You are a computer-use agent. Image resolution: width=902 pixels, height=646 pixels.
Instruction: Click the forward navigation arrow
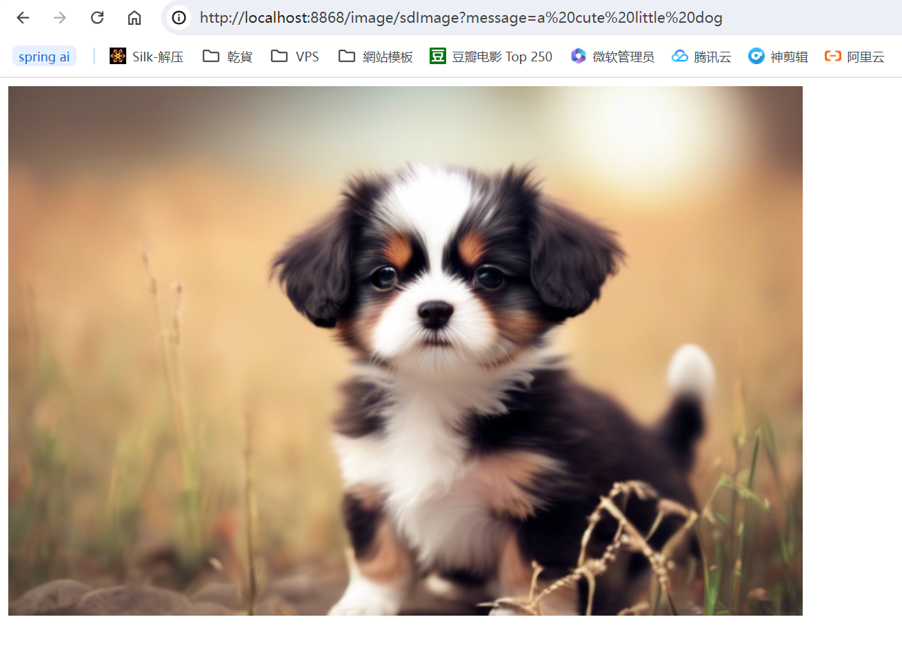tap(60, 18)
